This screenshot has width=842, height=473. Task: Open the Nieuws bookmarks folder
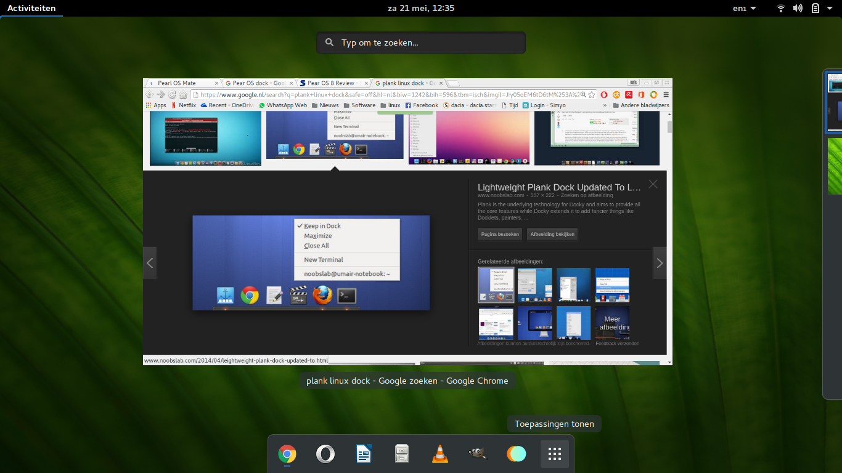pos(325,105)
